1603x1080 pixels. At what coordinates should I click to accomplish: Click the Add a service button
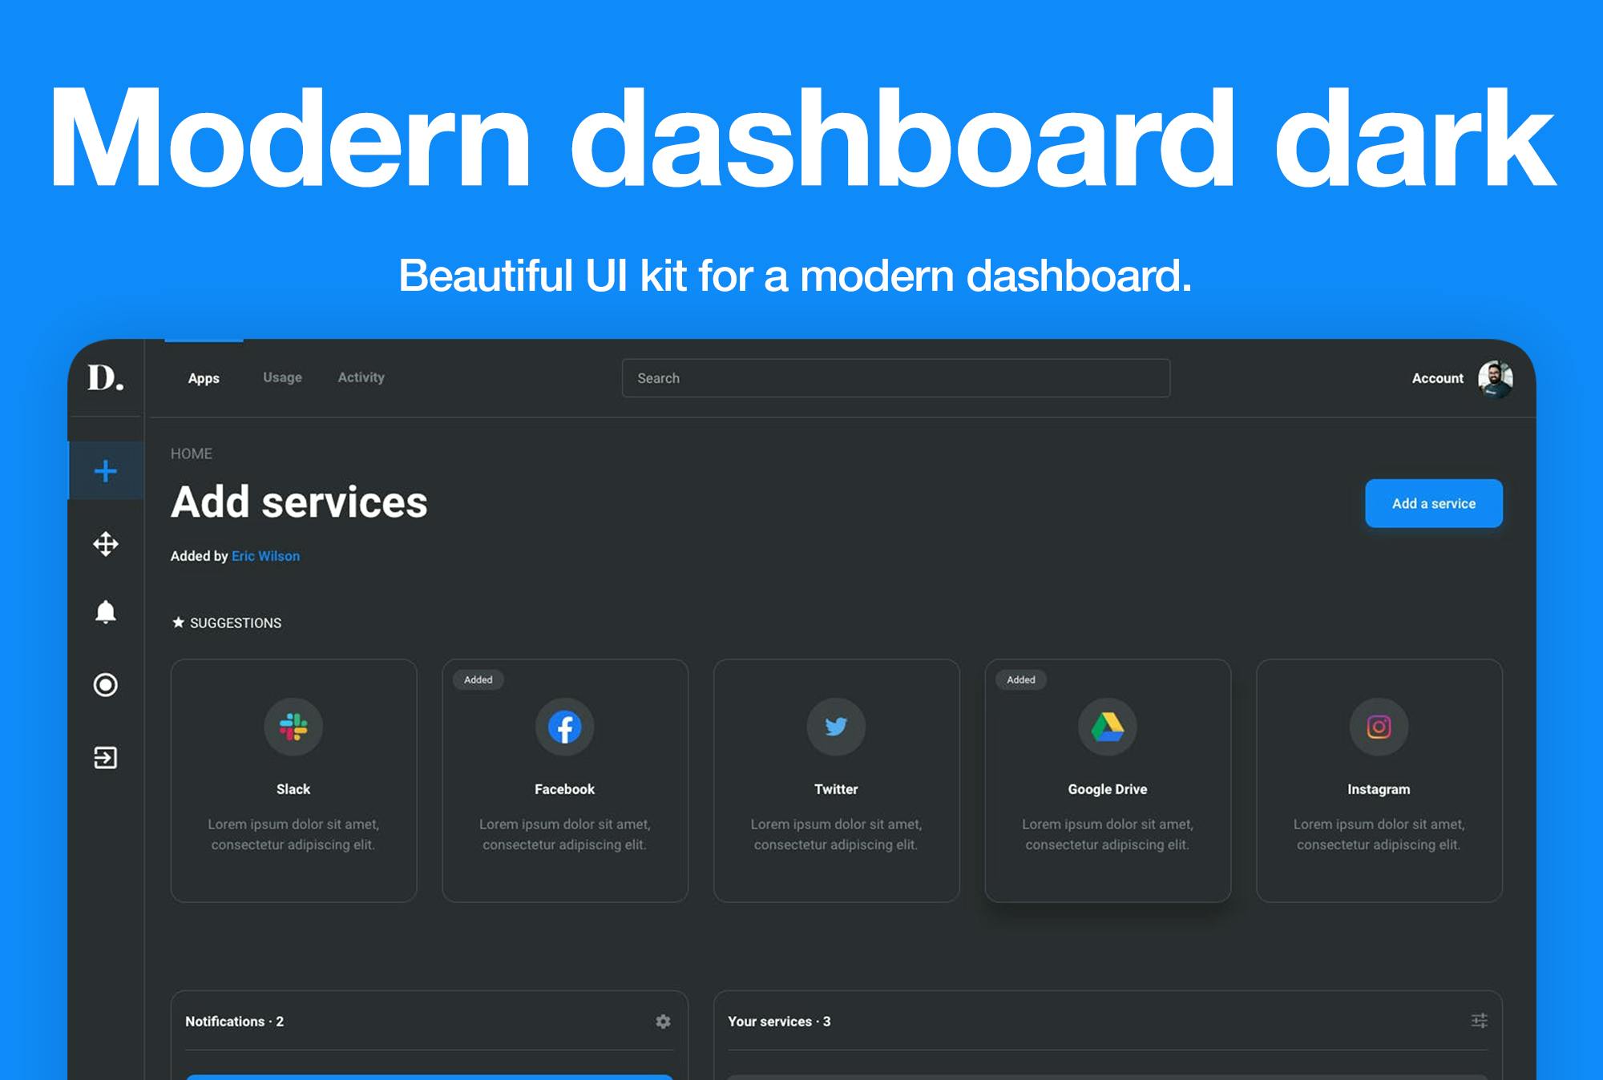pos(1434,503)
